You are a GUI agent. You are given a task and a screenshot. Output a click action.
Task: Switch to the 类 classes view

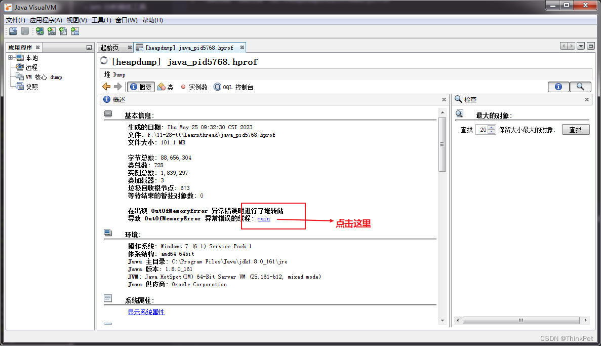pos(166,87)
